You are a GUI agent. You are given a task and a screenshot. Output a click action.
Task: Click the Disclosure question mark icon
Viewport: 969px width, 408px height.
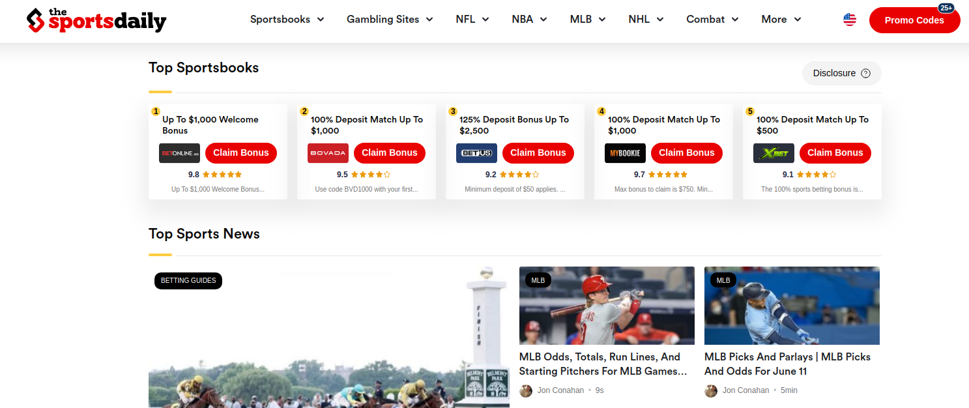[865, 74]
